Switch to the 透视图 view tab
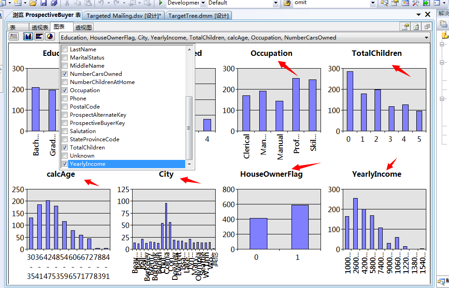 pos(84,27)
